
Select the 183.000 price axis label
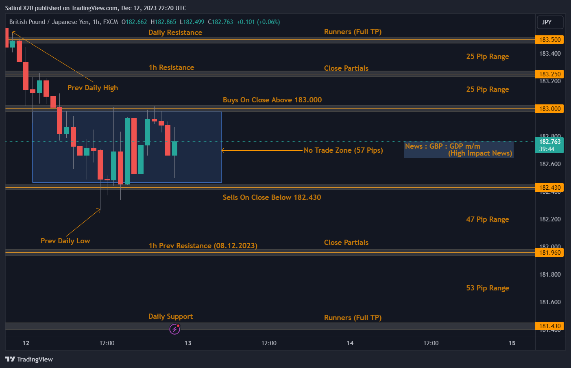coord(549,109)
